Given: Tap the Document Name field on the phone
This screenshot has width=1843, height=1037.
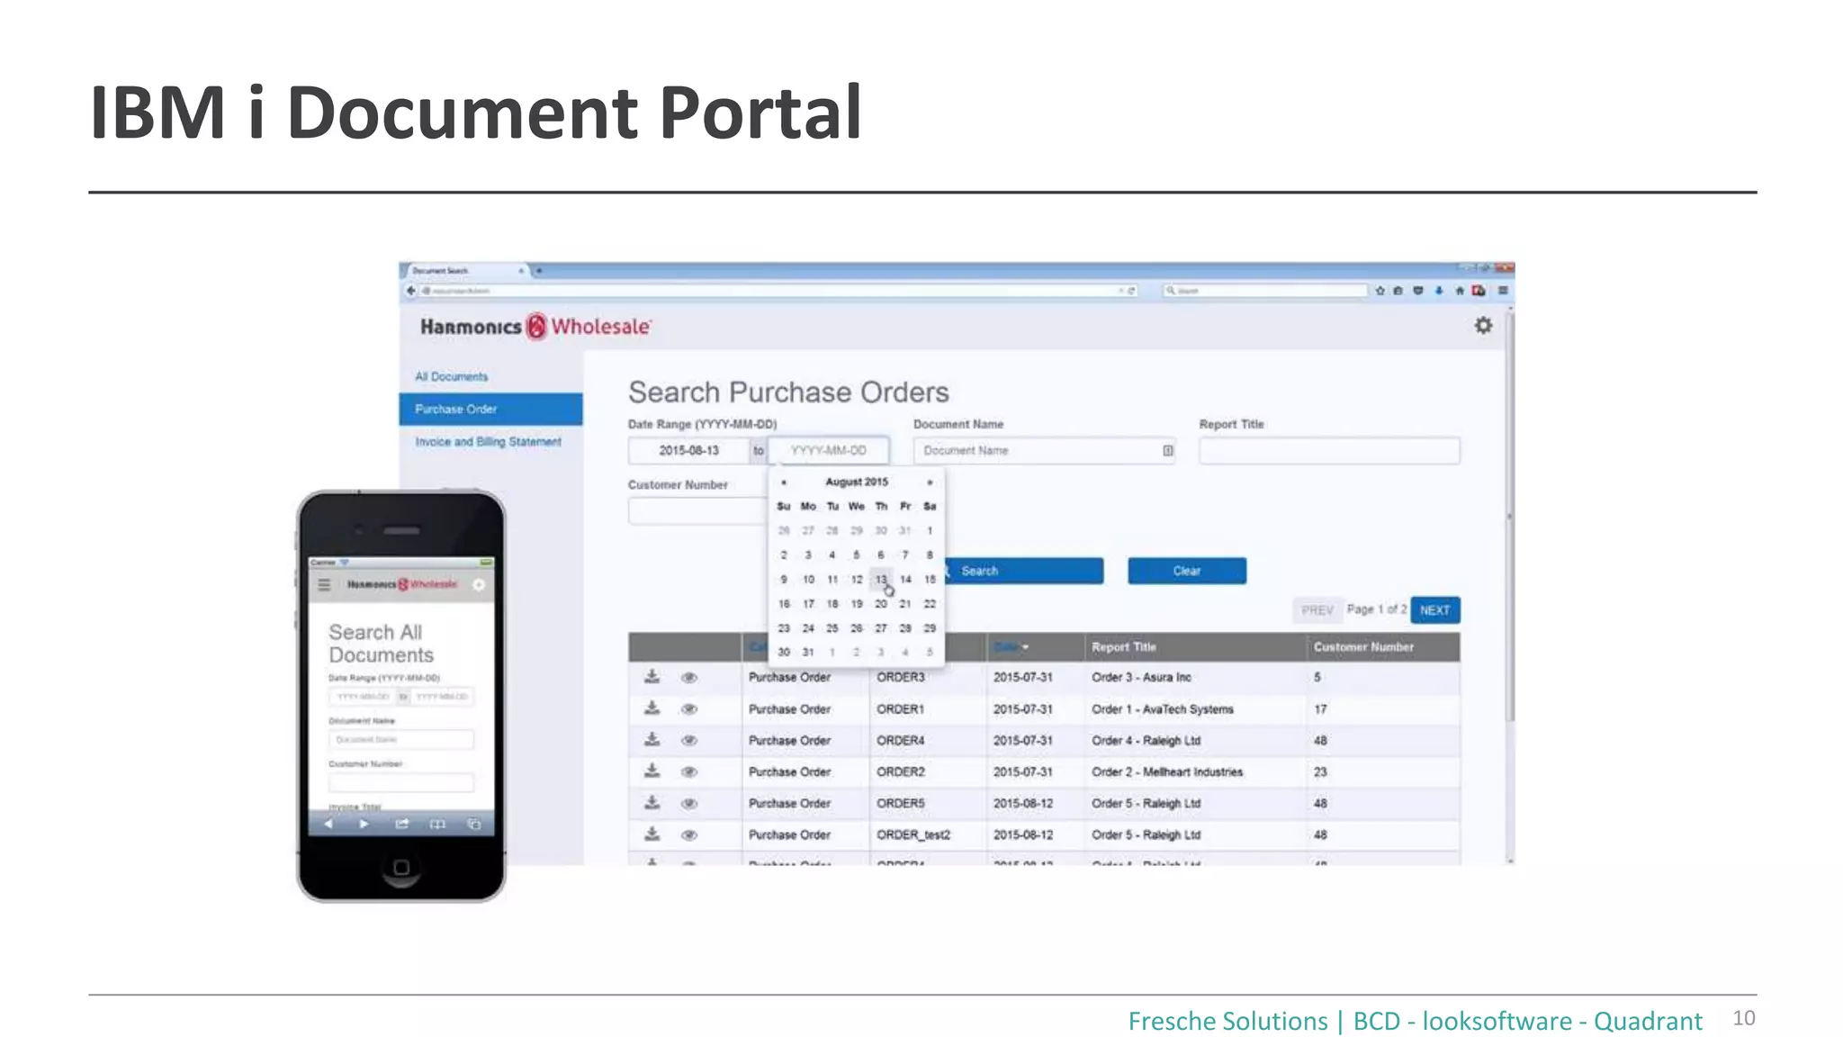Looking at the screenshot, I should [x=400, y=739].
